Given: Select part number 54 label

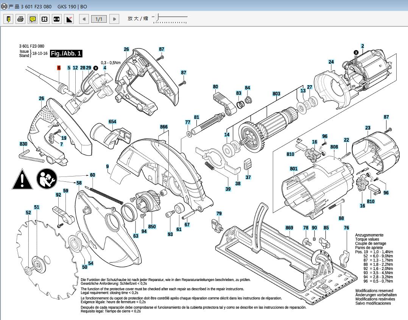Looking at the screenshot, I should [90, 263].
